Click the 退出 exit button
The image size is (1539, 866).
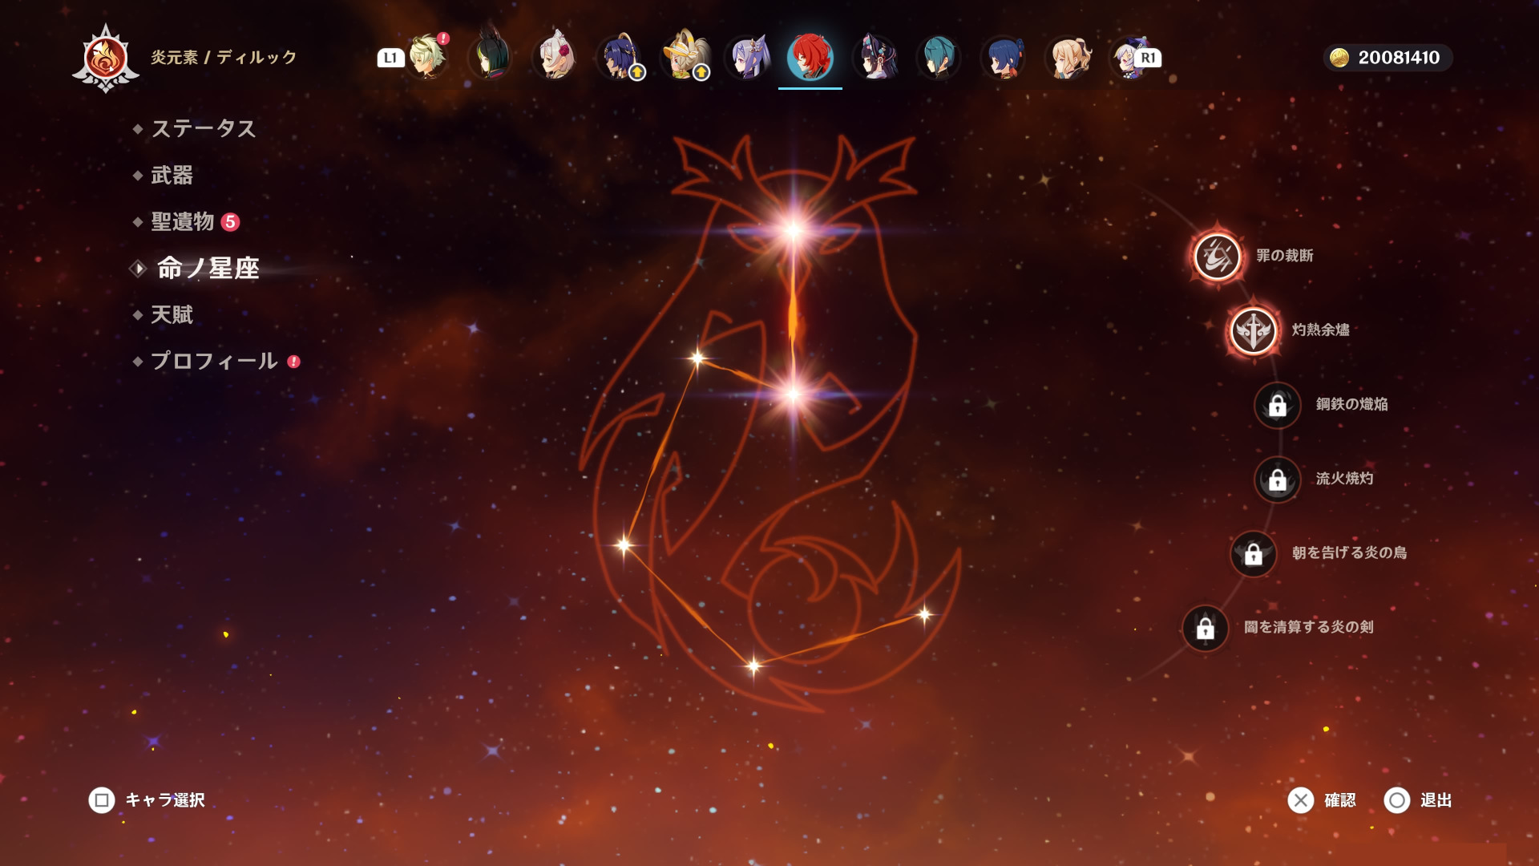[1418, 799]
